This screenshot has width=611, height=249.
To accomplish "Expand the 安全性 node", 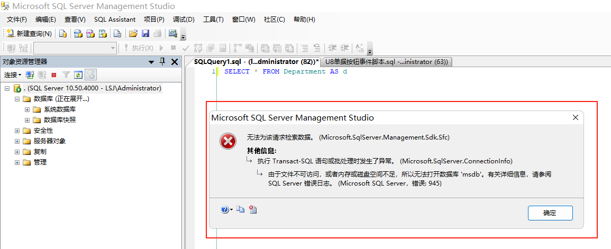I will tap(17, 131).
